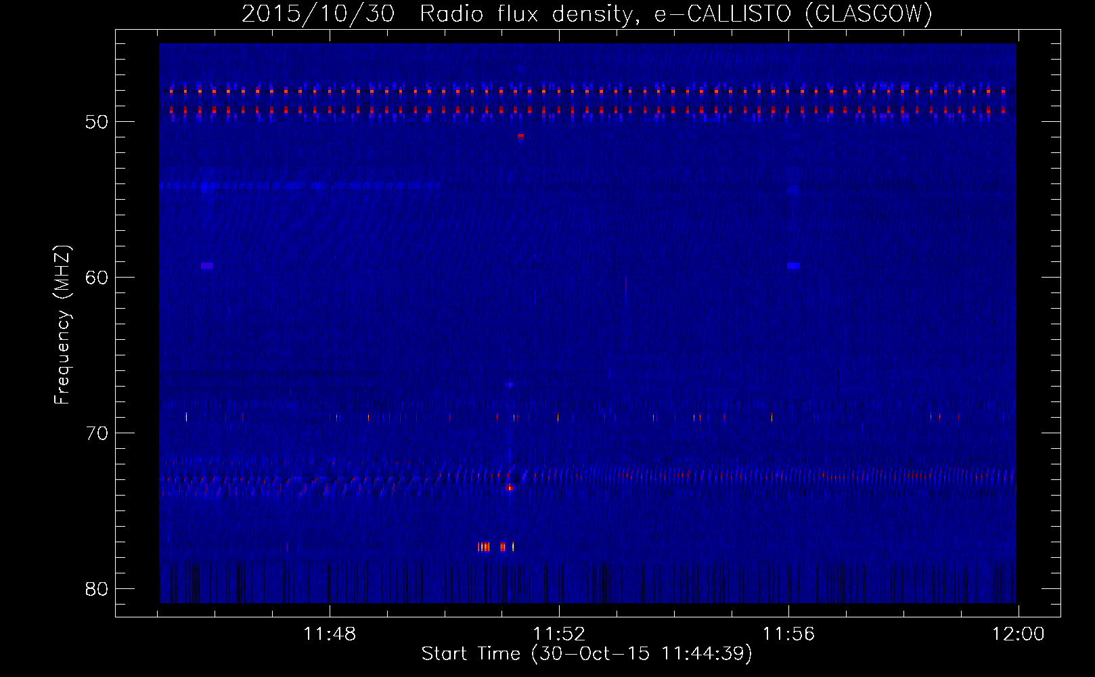Select the "Frequency (MHZ)" y-axis label
Screen dimensions: 1095x677
point(62,325)
